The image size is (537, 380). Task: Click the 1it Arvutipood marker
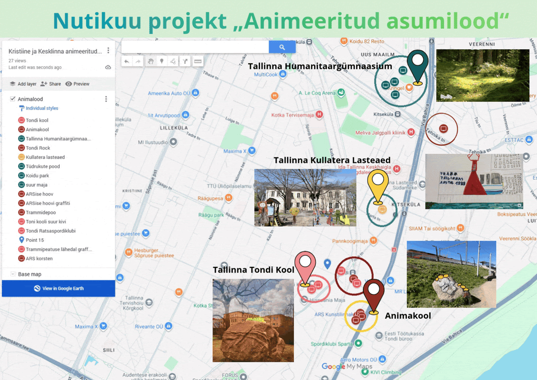click(x=185, y=115)
